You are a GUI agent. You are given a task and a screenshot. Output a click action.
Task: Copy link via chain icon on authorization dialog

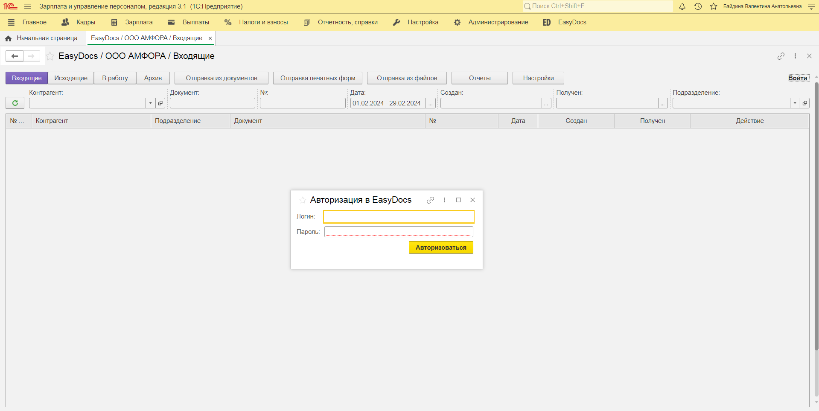pos(430,200)
